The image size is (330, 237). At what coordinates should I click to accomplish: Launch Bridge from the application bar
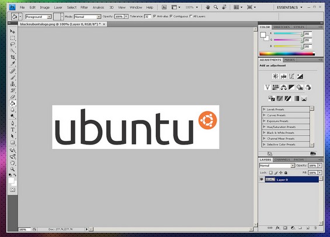coord(164,7)
